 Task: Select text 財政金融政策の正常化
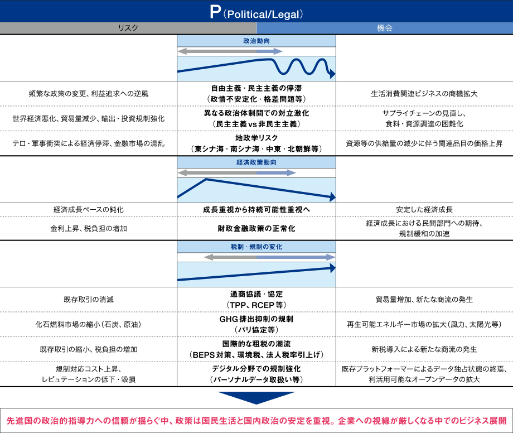256,229
